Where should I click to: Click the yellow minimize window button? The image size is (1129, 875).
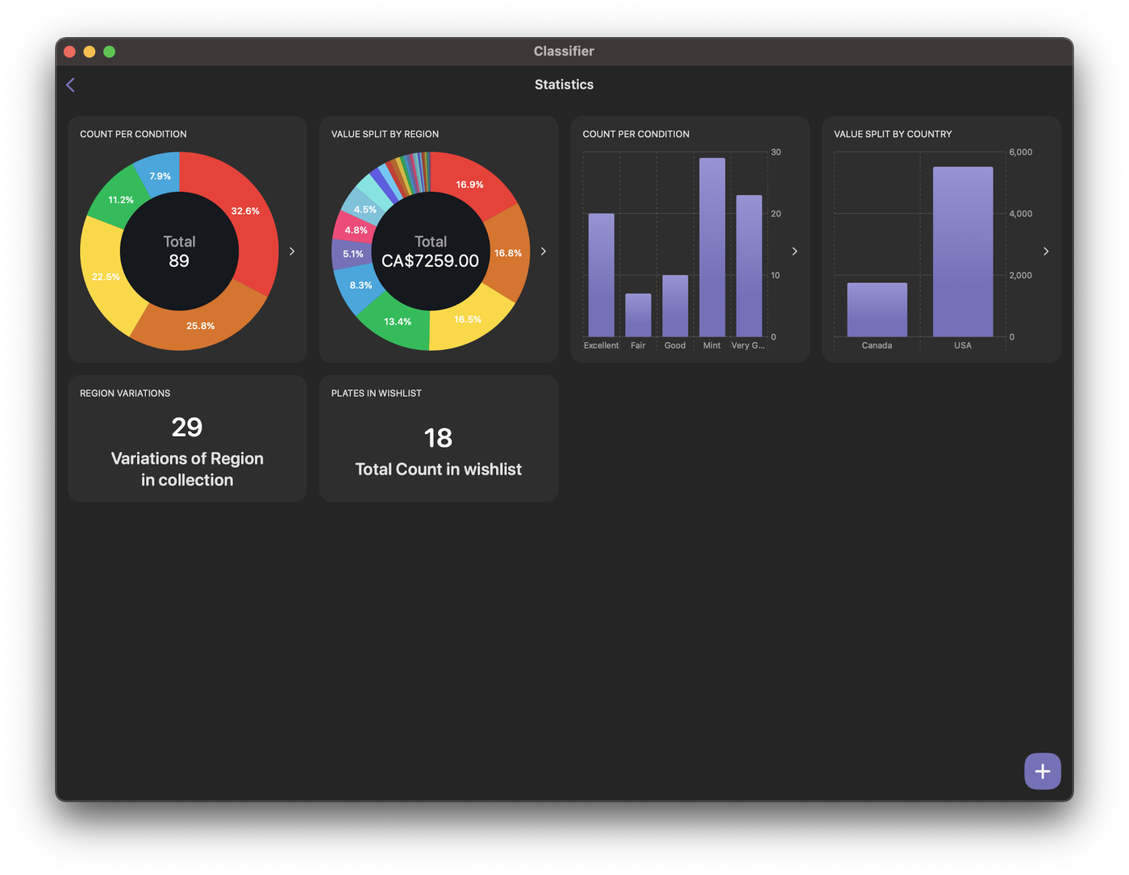[90, 52]
